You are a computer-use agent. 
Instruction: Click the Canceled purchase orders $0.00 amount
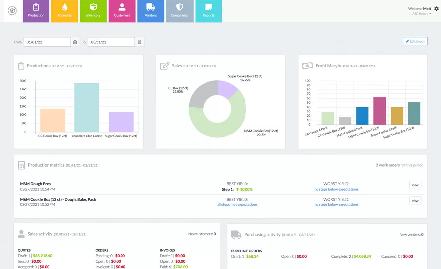[x=408, y=256]
